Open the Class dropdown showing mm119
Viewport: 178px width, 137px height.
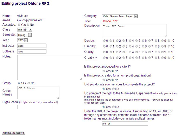tap(25, 30)
